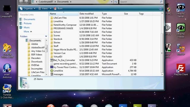Click Documents in address breadcrumb

pyautogui.click(x=63, y=2)
